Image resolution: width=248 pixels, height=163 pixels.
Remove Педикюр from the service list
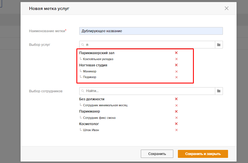(x=176, y=77)
